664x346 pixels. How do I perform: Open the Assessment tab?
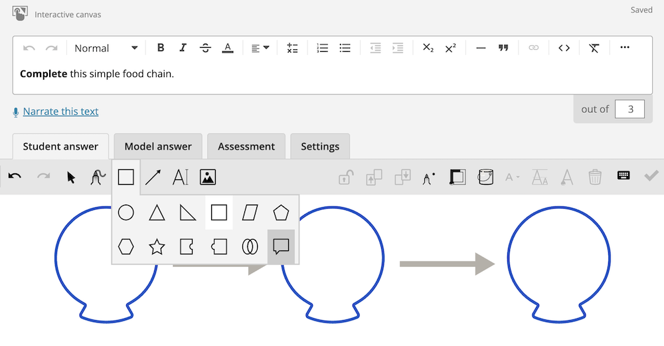[246, 147]
